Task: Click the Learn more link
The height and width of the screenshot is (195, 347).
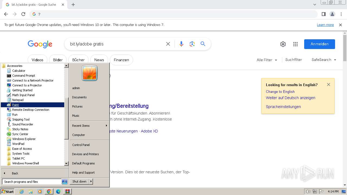Action: tap(325, 25)
